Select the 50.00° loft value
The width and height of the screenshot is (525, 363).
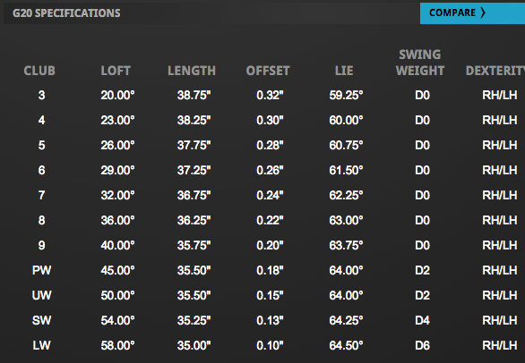point(117,295)
